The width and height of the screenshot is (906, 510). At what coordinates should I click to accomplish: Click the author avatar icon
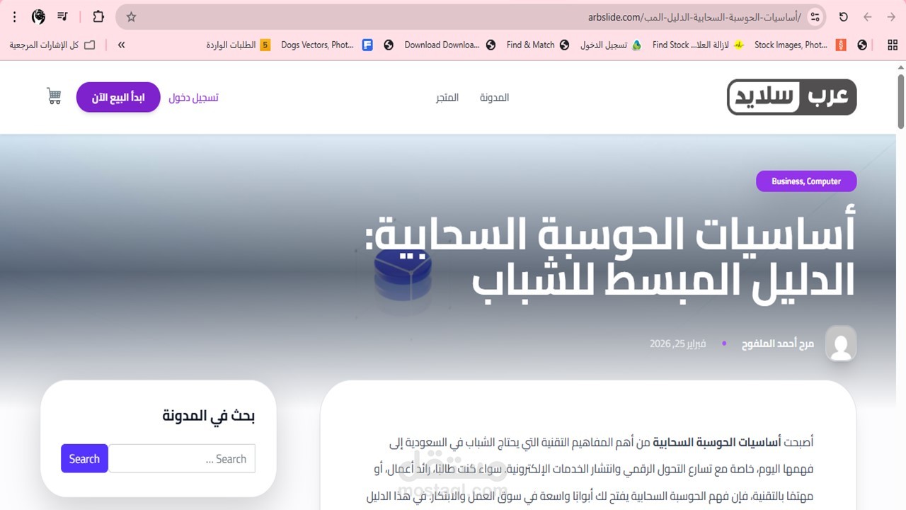(841, 344)
